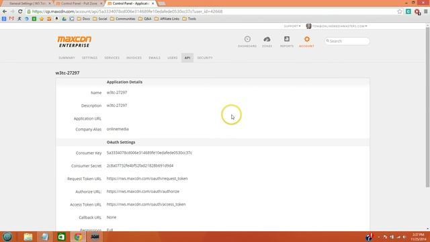
Task: Click the Consumer Secret value
Action: pyautogui.click(x=140, y=166)
